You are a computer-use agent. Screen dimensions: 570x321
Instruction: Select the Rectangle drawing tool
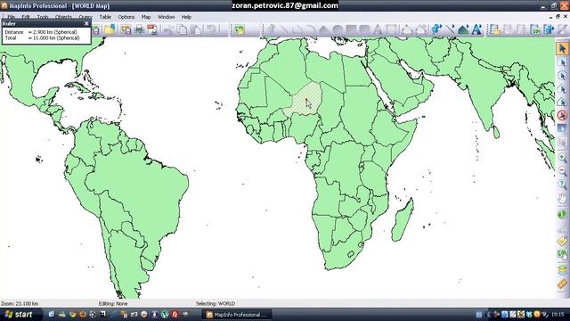point(351,29)
